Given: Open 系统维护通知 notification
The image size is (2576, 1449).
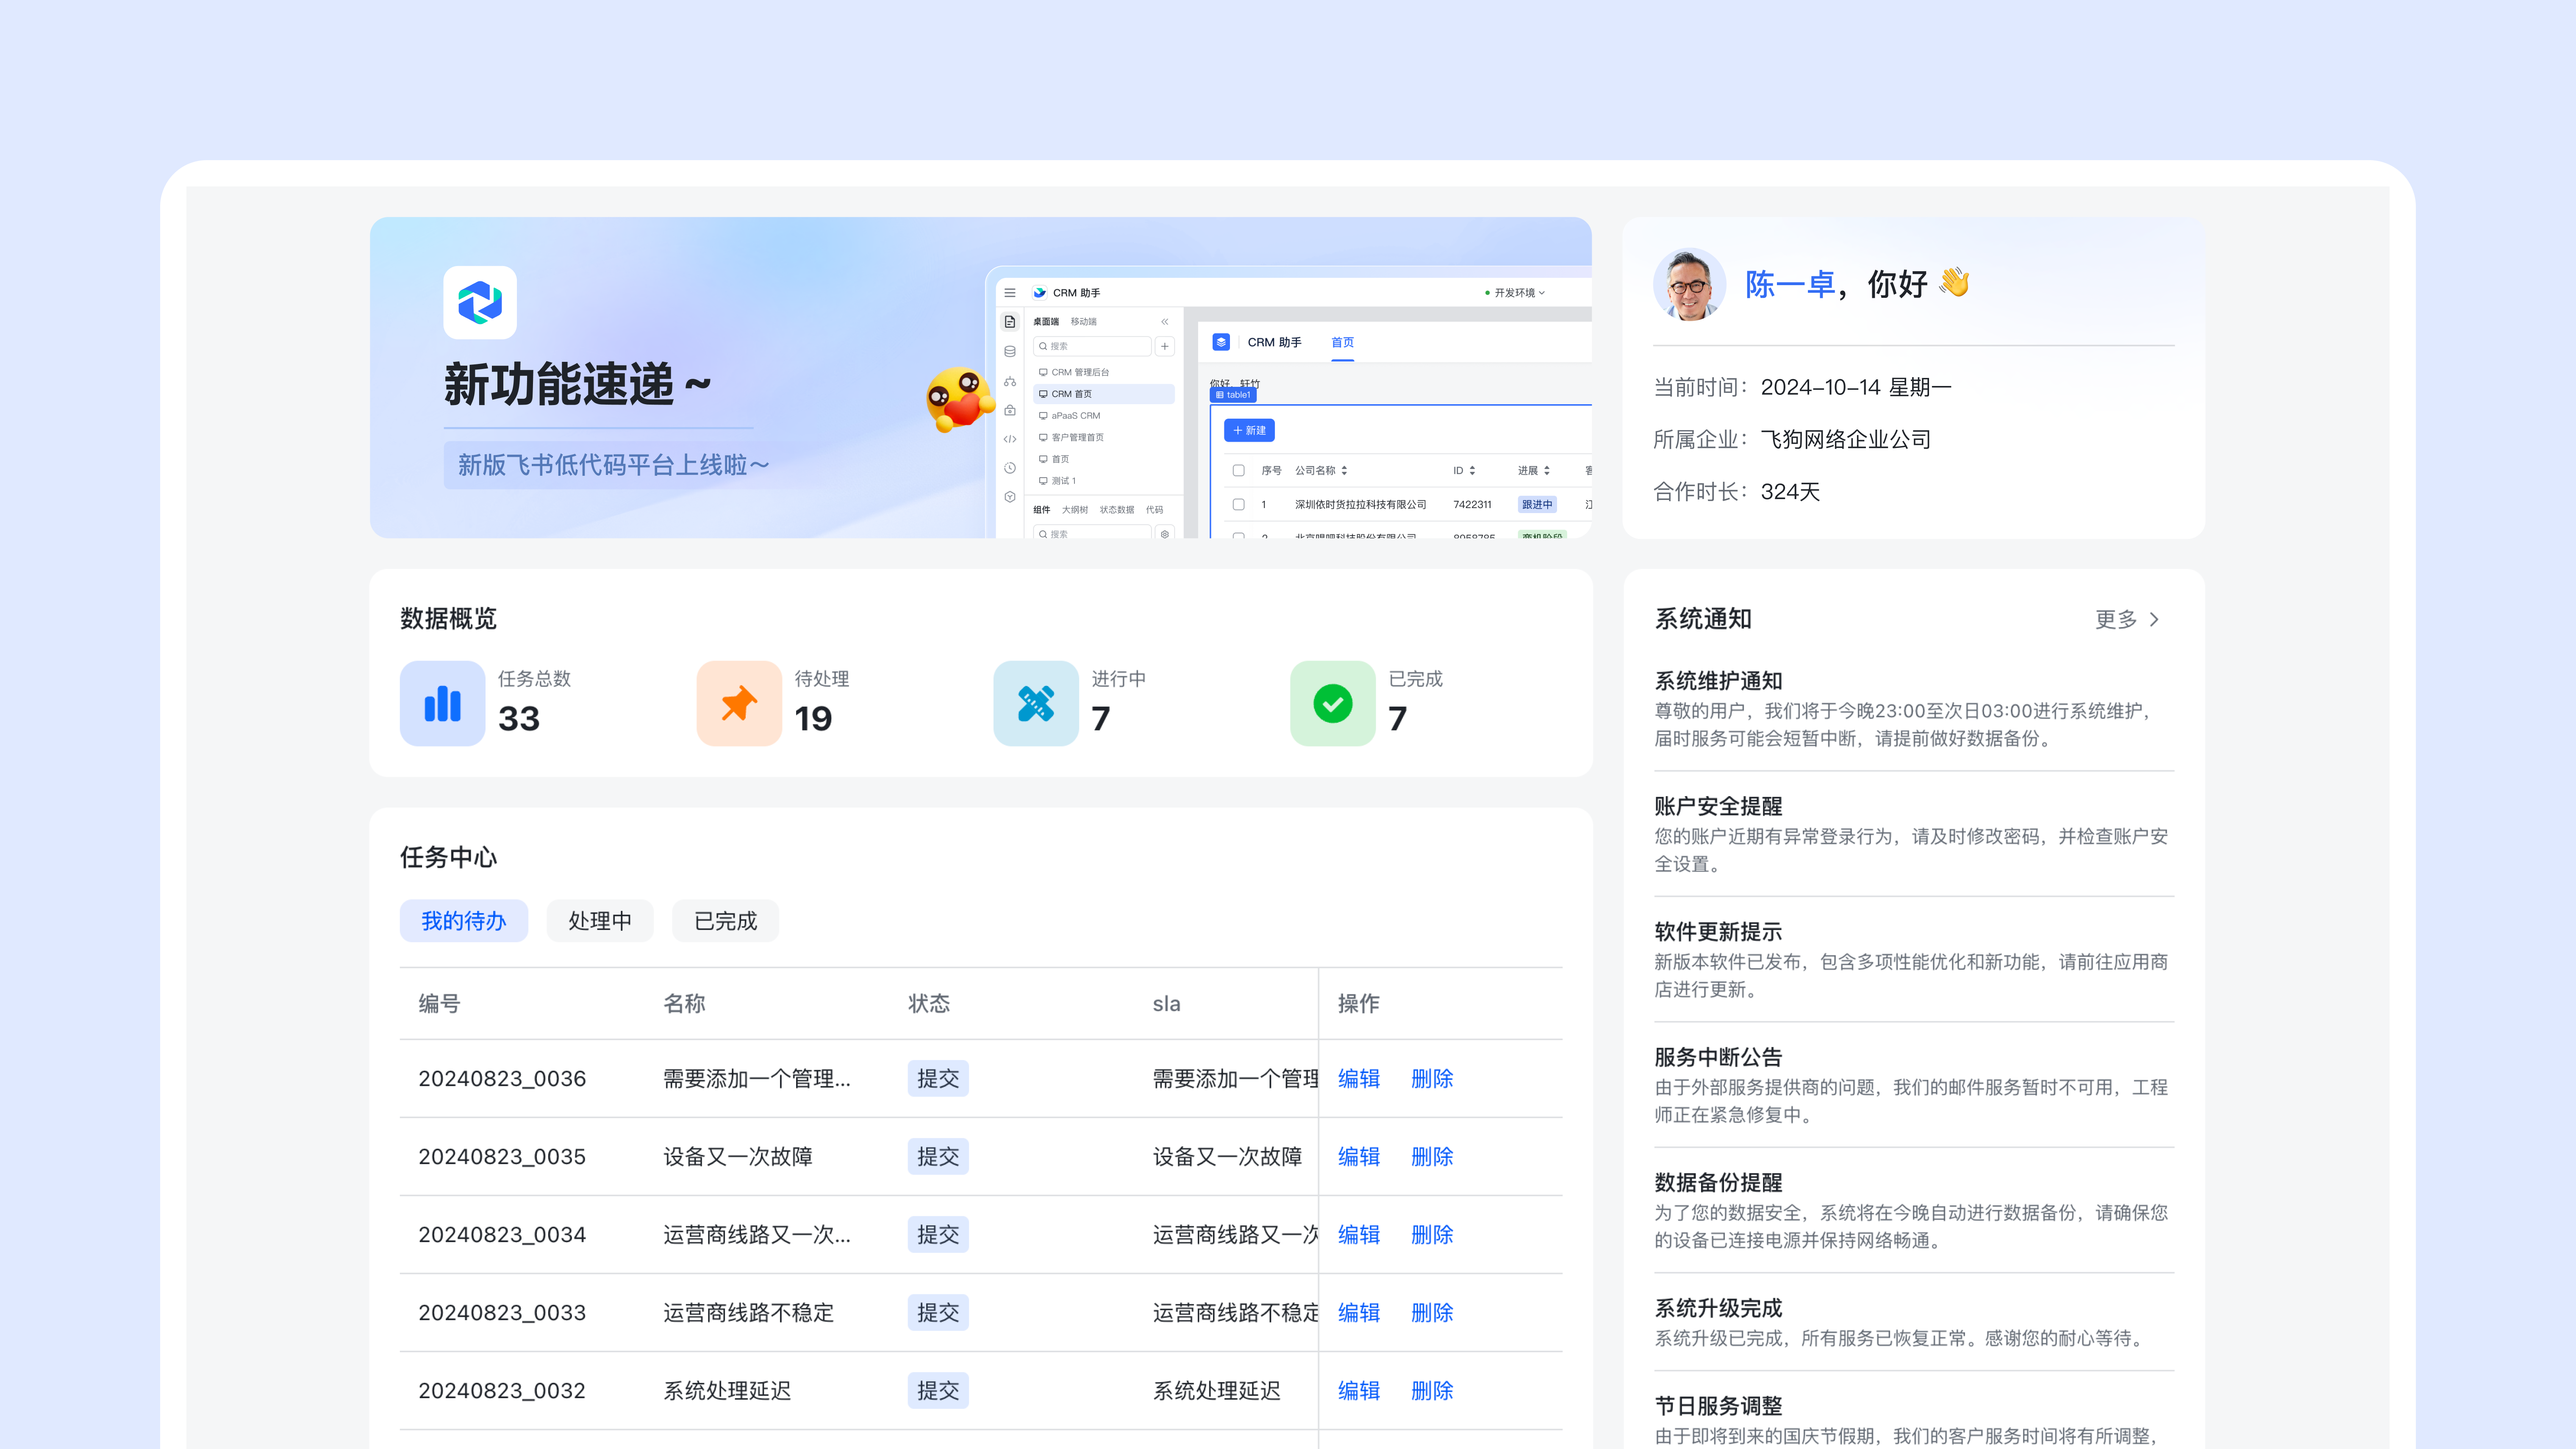Looking at the screenshot, I should coord(1914,709).
